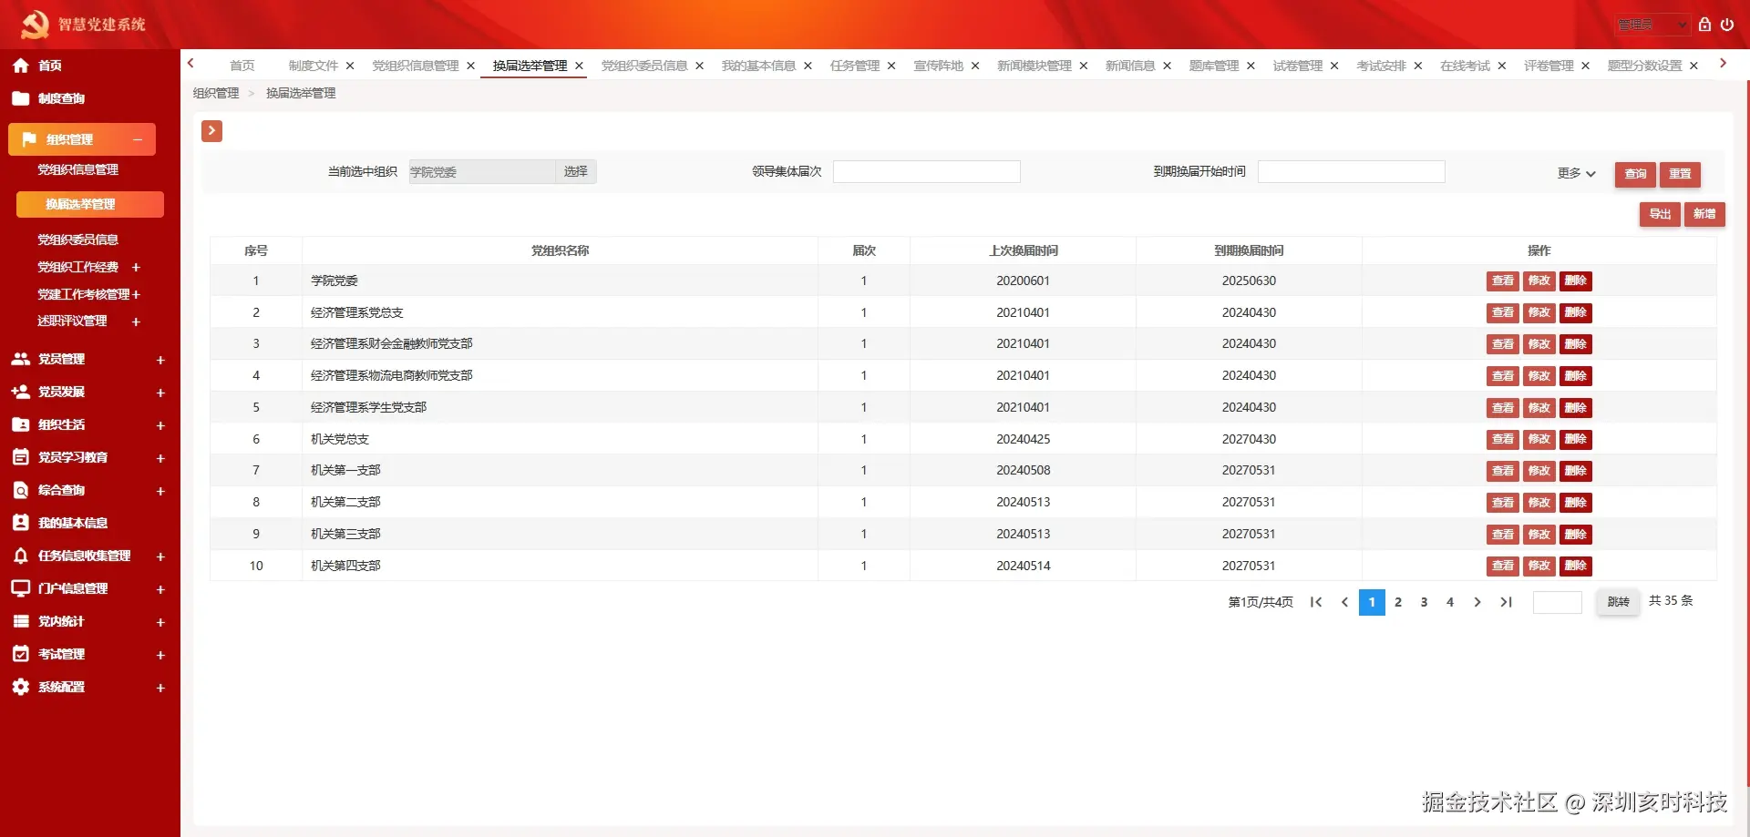The image size is (1750, 837).
Task: Go to last page icon
Action: [1507, 602]
